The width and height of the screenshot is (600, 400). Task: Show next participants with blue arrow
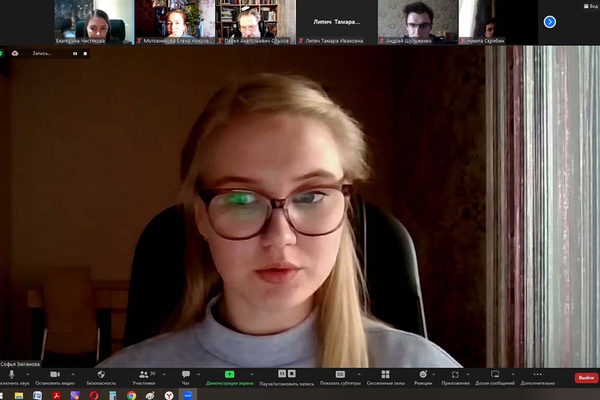pyautogui.click(x=550, y=22)
